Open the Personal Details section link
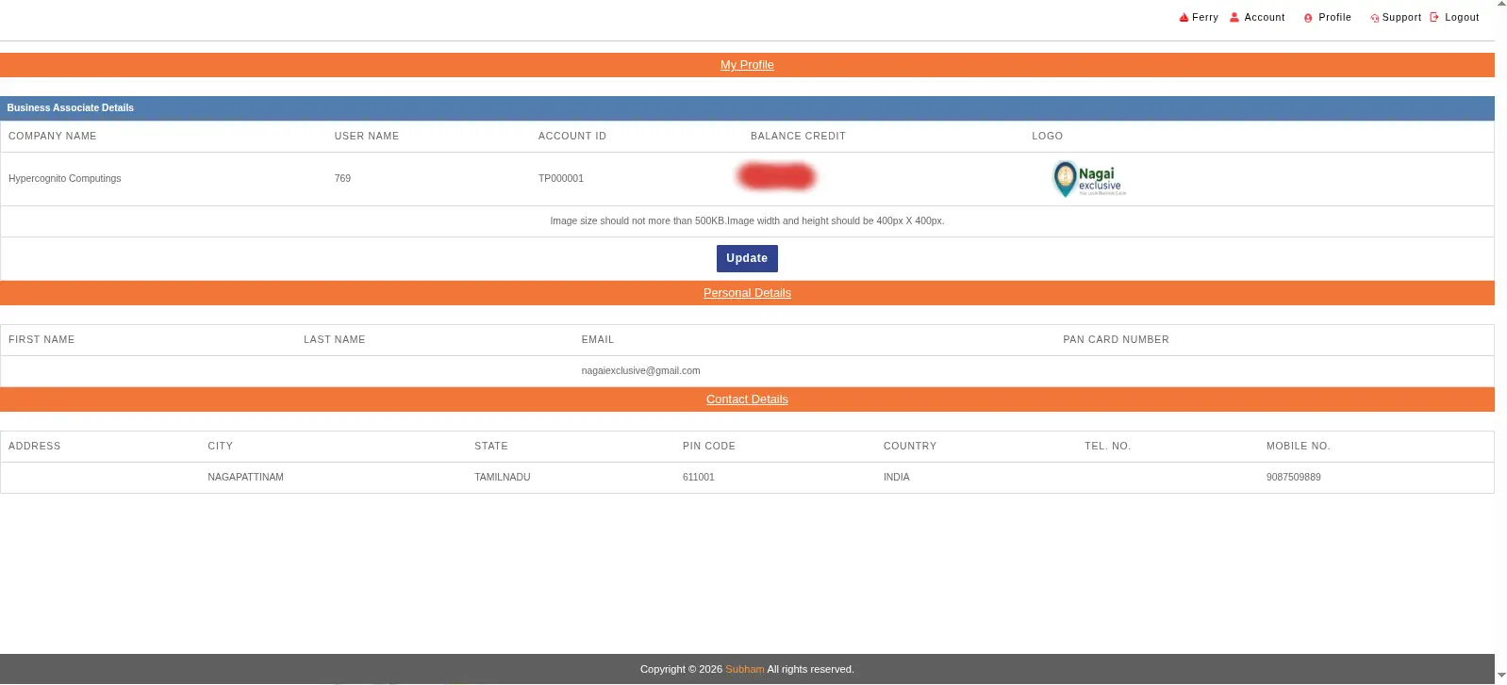 point(747,293)
